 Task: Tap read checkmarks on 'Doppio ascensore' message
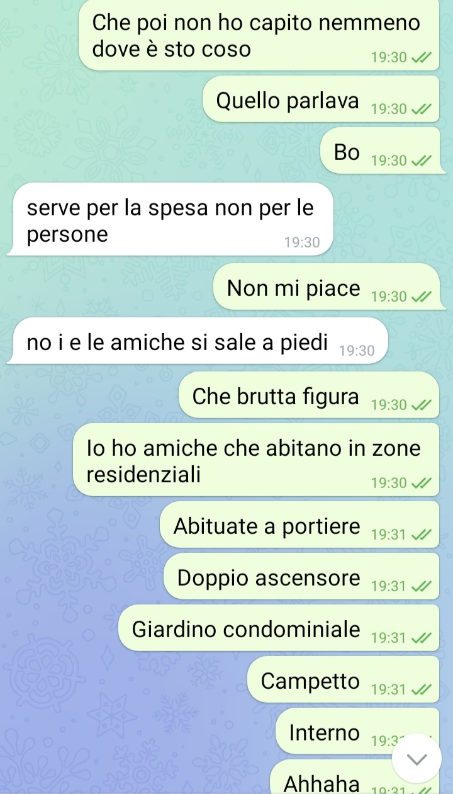pos(421,586)
